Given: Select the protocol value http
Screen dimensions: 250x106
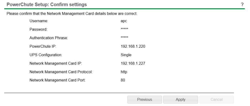Looking at the screenshot, I should (x=124, y=72).
